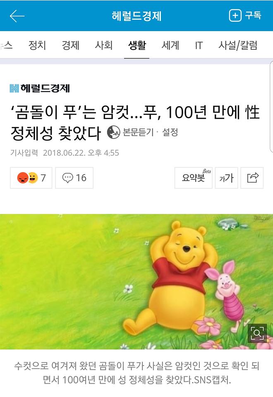Open the IT category tab

coord(199,45)
